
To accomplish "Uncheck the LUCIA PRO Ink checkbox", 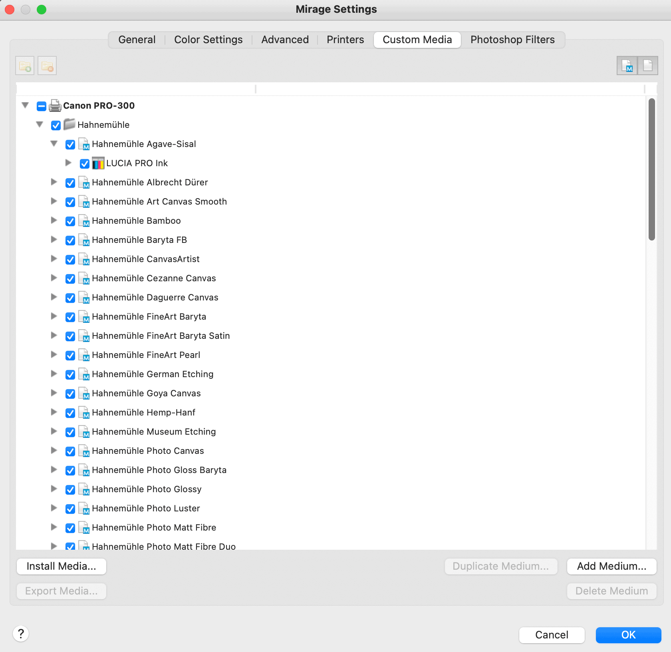I will tap(85, 164).
